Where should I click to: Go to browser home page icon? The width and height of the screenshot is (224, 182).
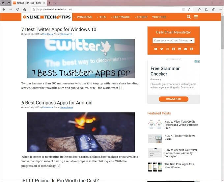[25, 10]
